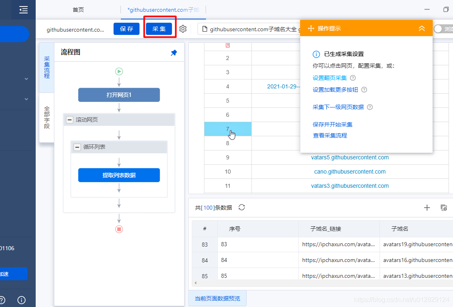The width and height of the screenshot is (453, 307).
Task: Switch to 首页 tab
Action: point(78,10)
